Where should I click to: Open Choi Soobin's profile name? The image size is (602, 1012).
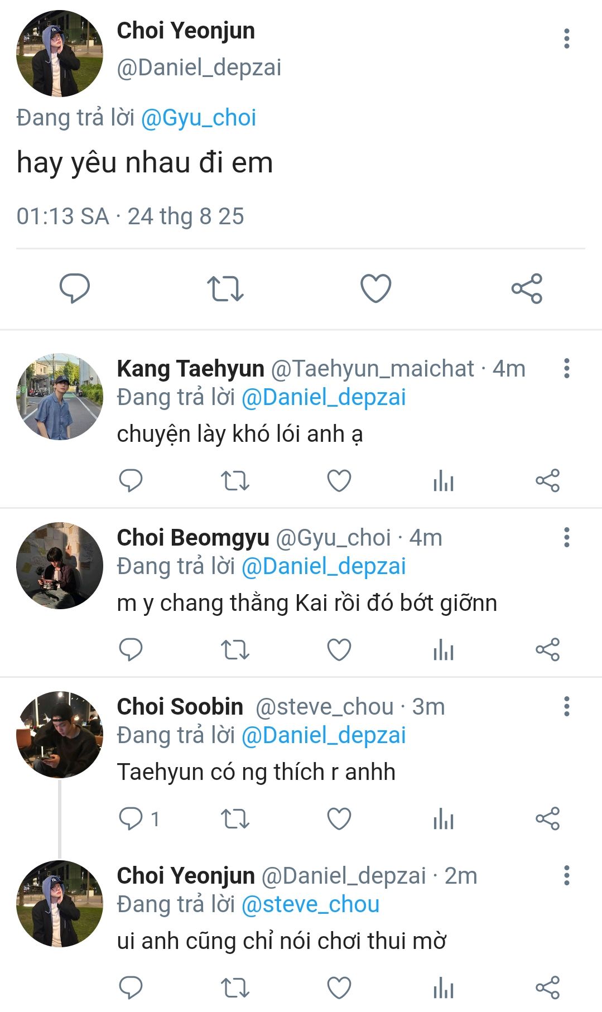point(180,707)
